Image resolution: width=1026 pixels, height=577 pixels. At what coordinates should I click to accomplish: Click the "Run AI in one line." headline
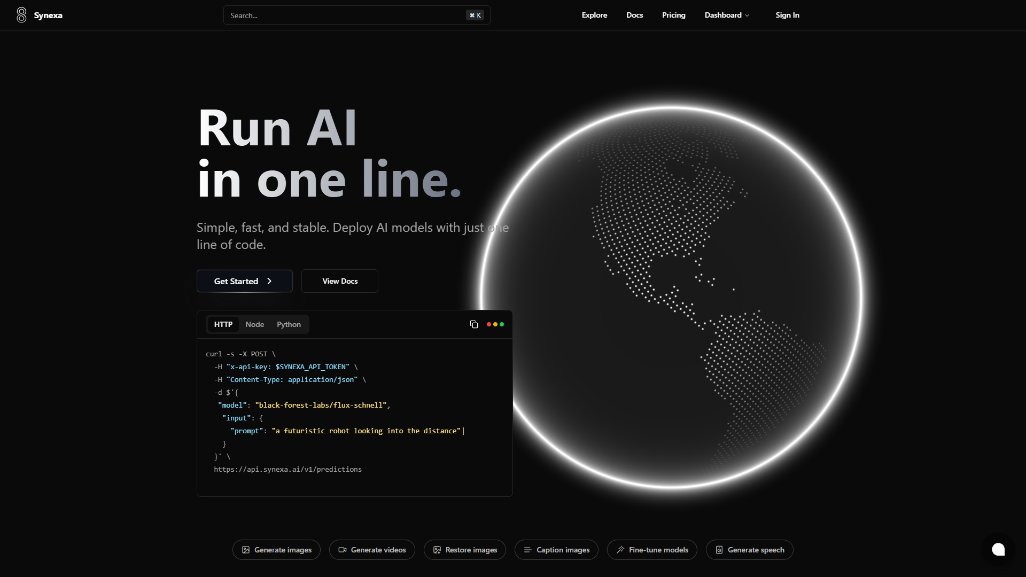pos(329,153)
